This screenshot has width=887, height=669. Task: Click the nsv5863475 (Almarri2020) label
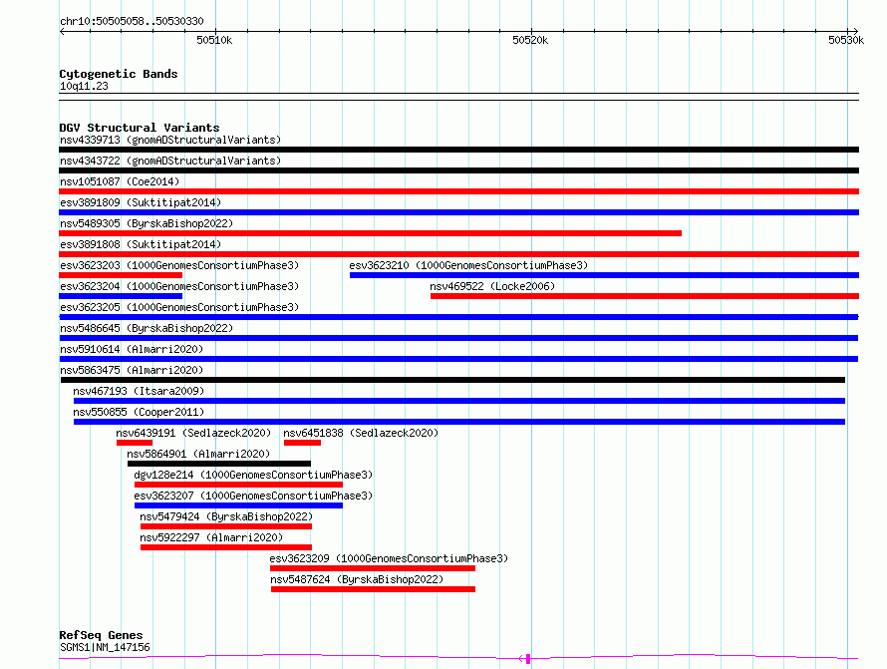[132, 370]
